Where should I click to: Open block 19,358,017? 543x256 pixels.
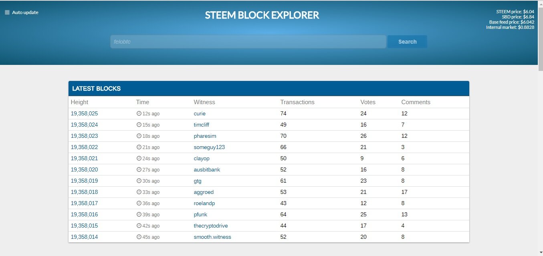(84, 203)
